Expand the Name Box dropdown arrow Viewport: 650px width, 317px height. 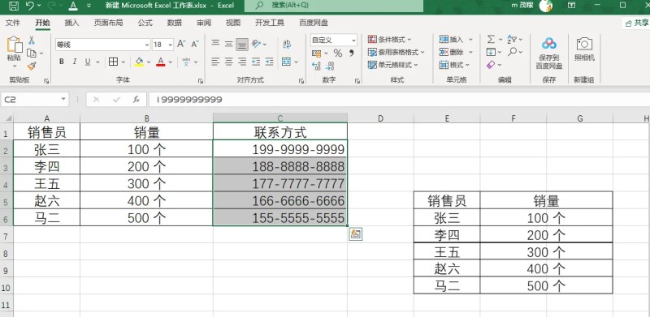pyautogui.click(x=63, y=100)
